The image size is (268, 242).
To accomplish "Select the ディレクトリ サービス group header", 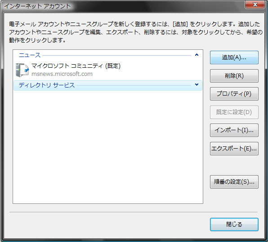I will coord(107,85).
